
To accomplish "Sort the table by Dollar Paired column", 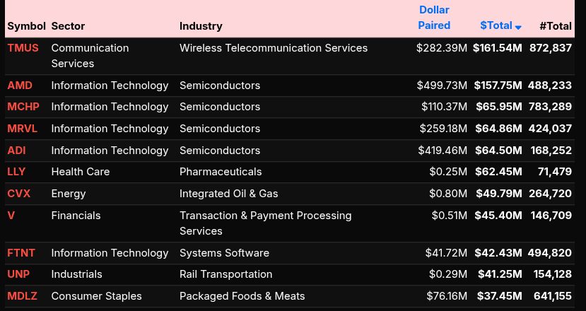I will [434, 18].
